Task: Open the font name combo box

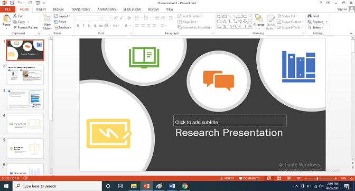Action: click(x=89, y=18)
